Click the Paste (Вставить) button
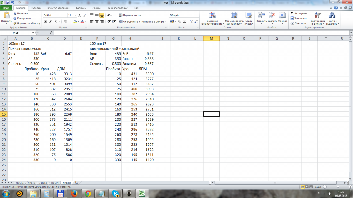The height and width of the screenshot is (198, 353). (6, 18)
